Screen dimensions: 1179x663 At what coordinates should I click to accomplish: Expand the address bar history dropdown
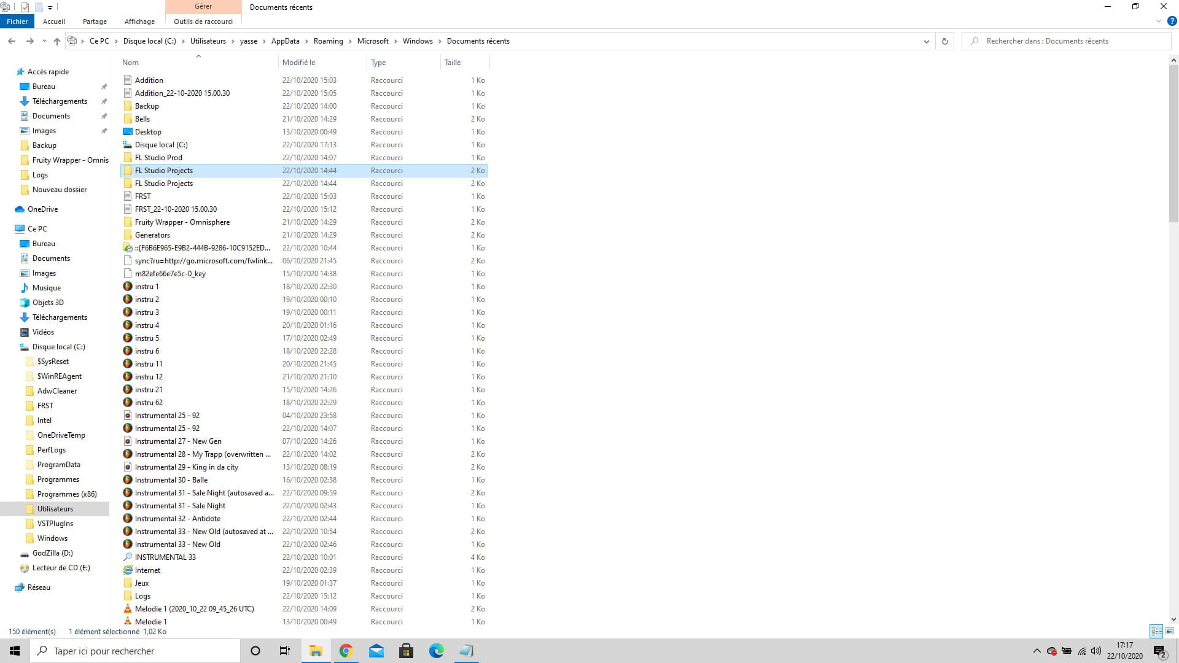pyautogui.click(x=926, y=41)
